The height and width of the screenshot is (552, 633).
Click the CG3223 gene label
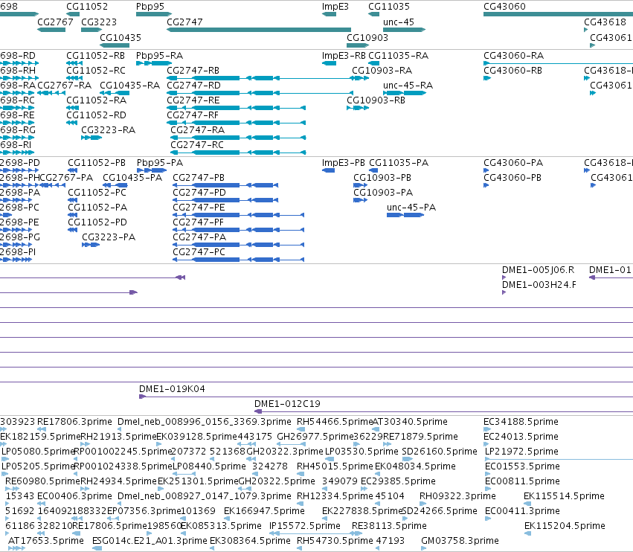click(99, 22)
